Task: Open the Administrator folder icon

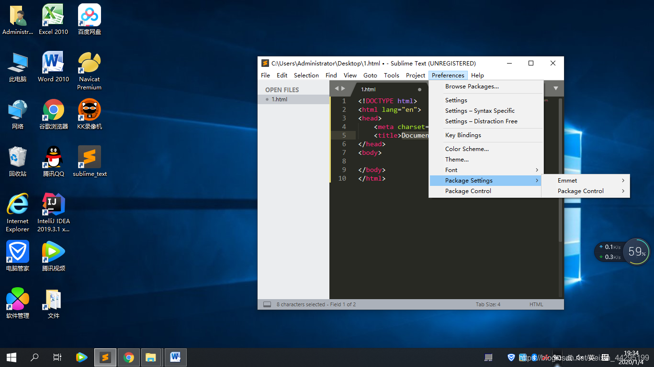Action: [x=18, y=20]
